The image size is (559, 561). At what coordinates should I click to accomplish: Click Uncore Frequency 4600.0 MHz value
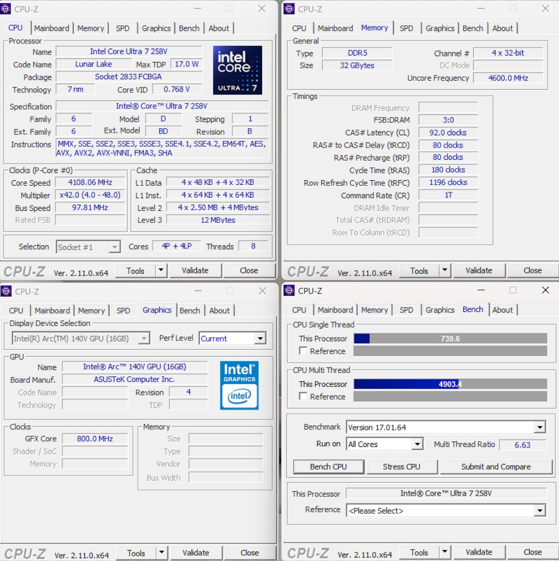pos(508,78)
